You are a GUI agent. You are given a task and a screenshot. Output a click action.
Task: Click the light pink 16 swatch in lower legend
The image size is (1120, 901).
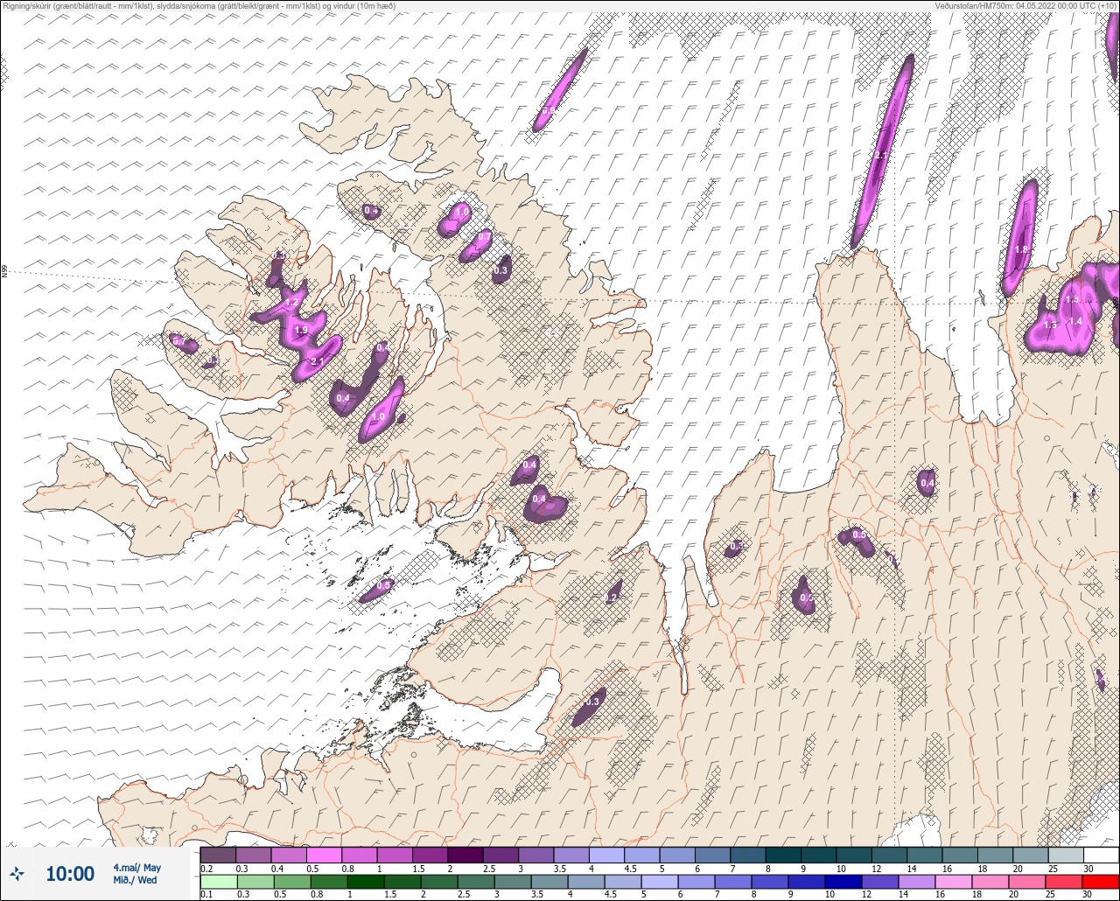(952, 882)
